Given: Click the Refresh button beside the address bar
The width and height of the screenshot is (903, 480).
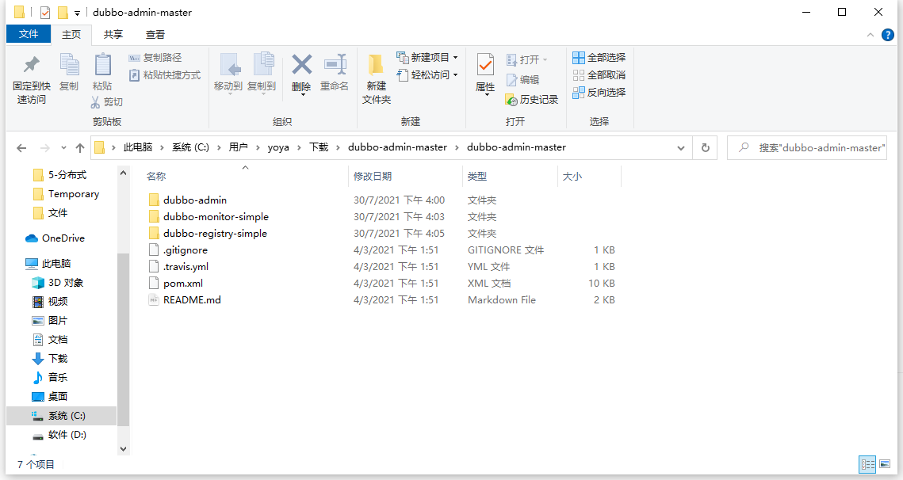Looking at the screenshot, I should 706,148.
